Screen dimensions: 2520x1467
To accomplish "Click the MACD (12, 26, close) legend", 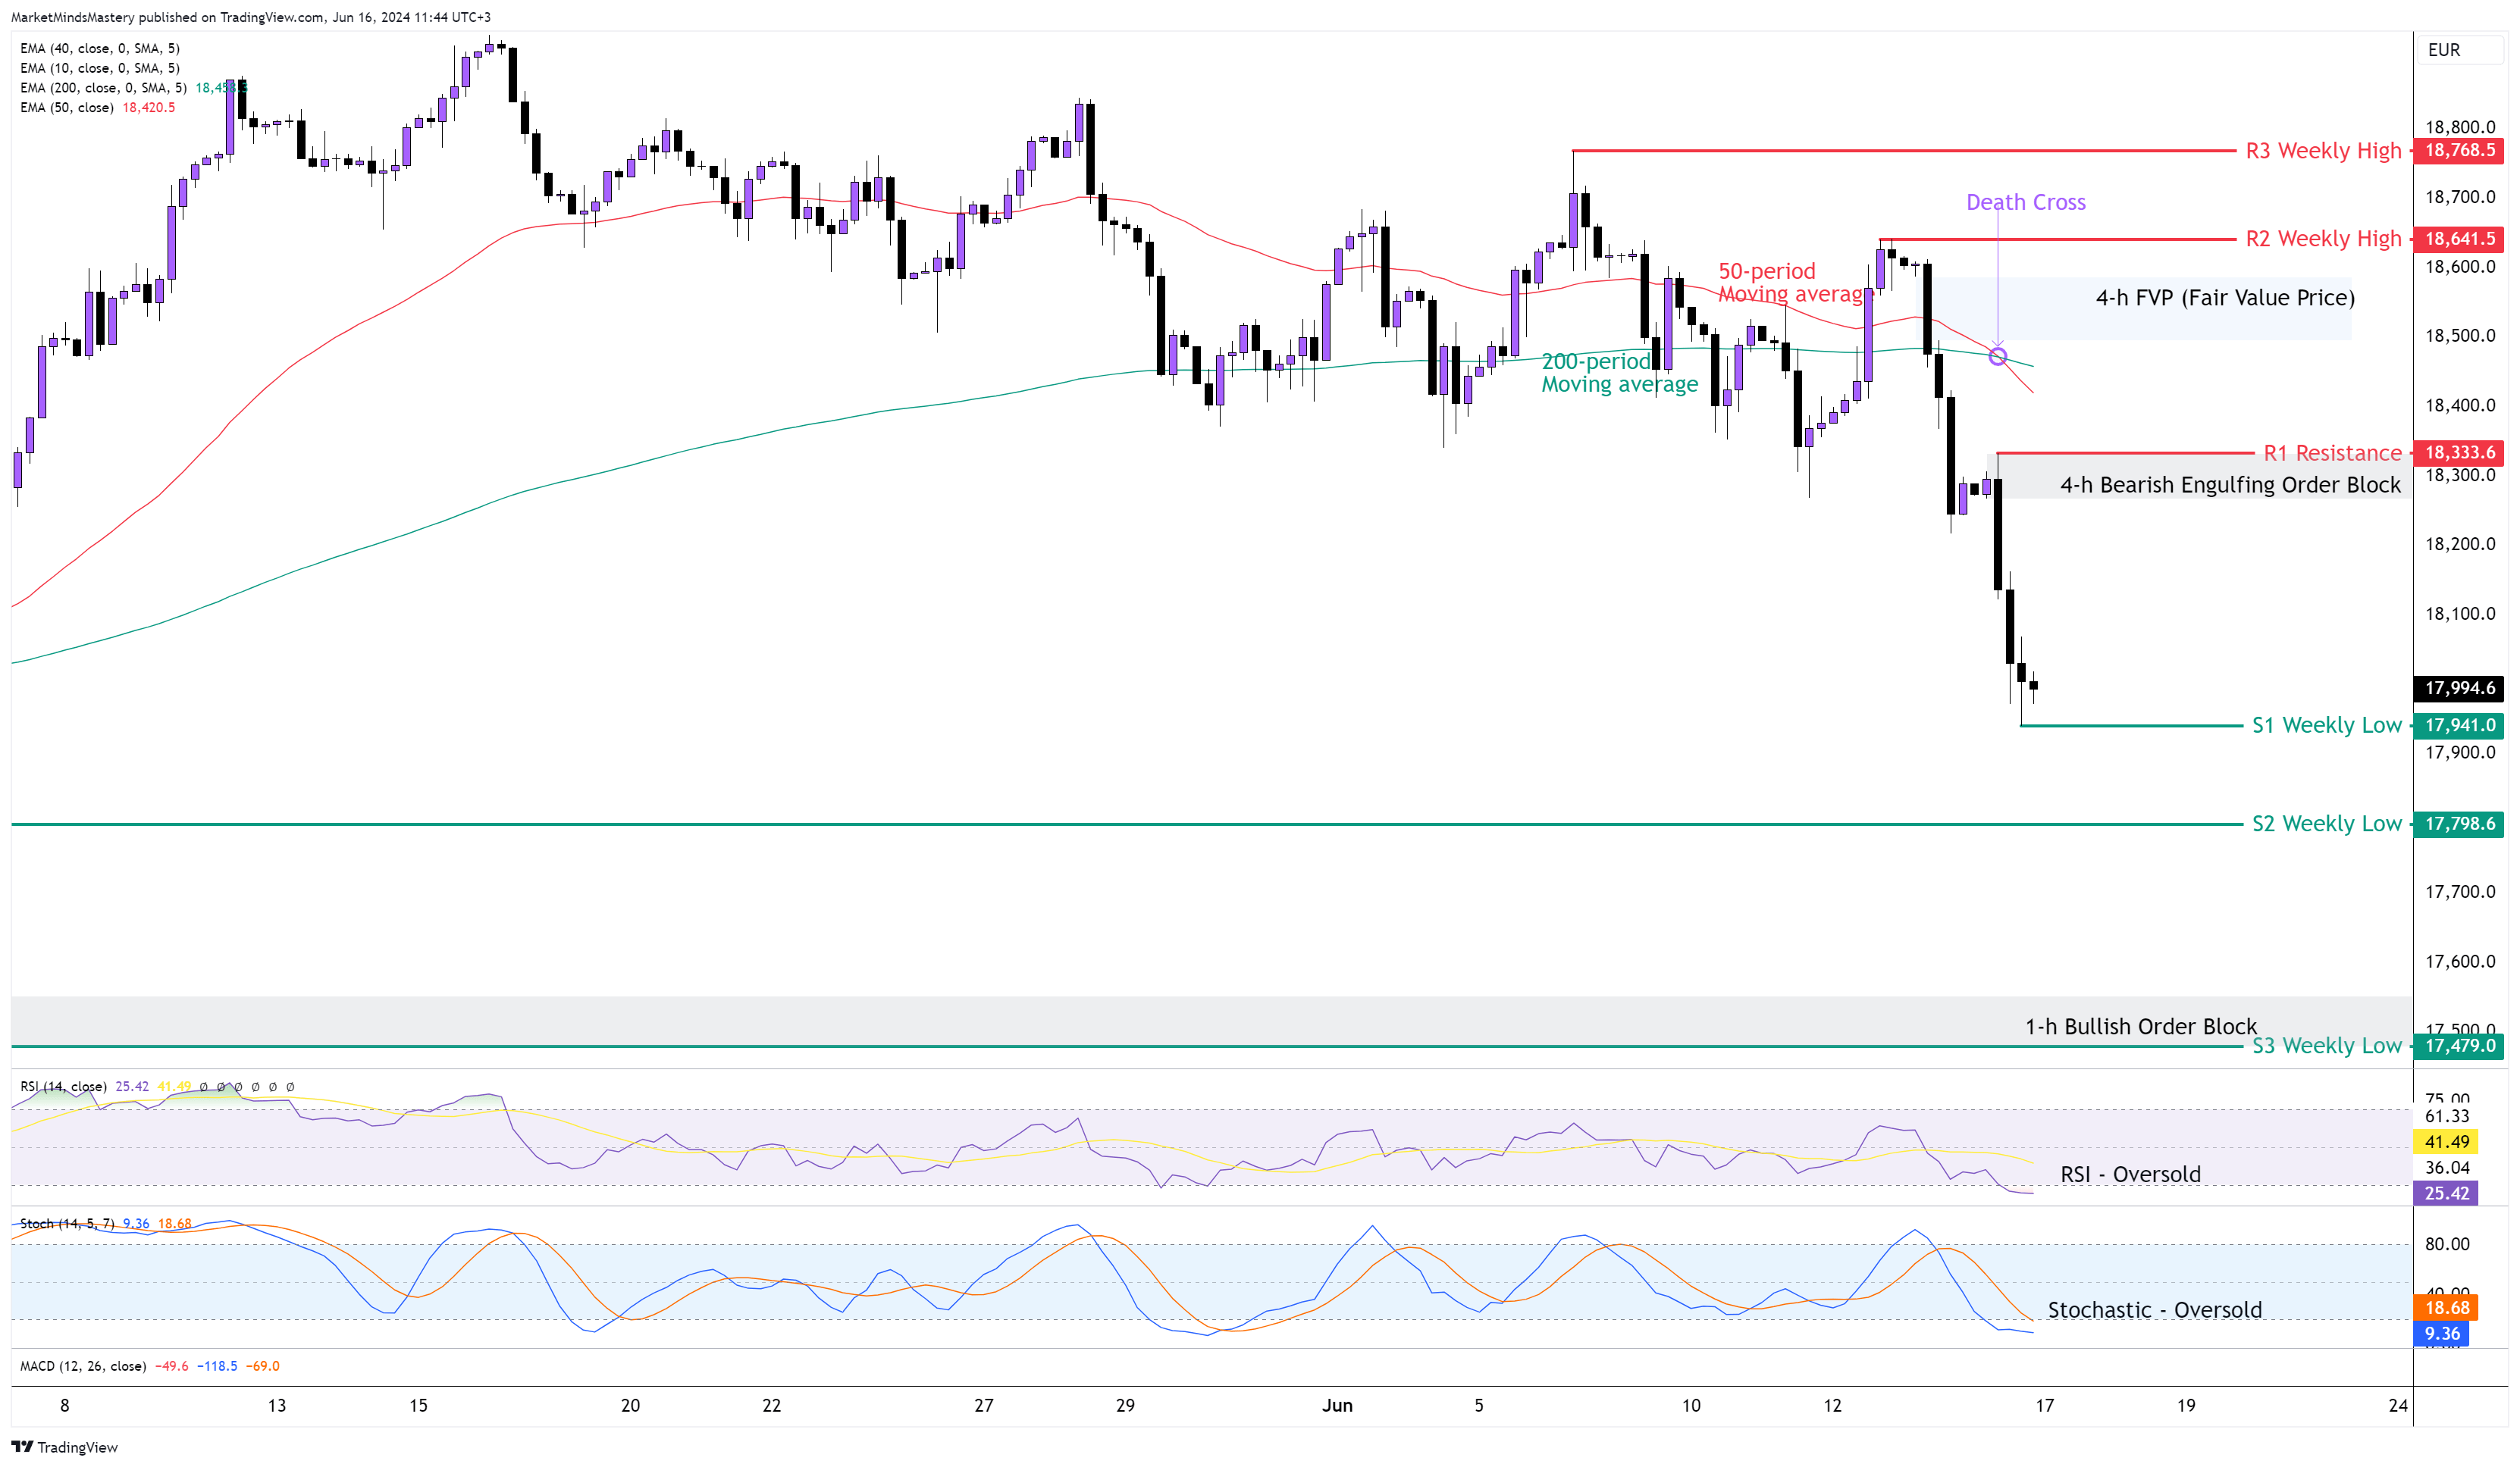I will pos(83,1366).
